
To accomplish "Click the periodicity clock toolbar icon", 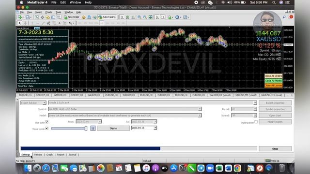I will coord(178,17).
